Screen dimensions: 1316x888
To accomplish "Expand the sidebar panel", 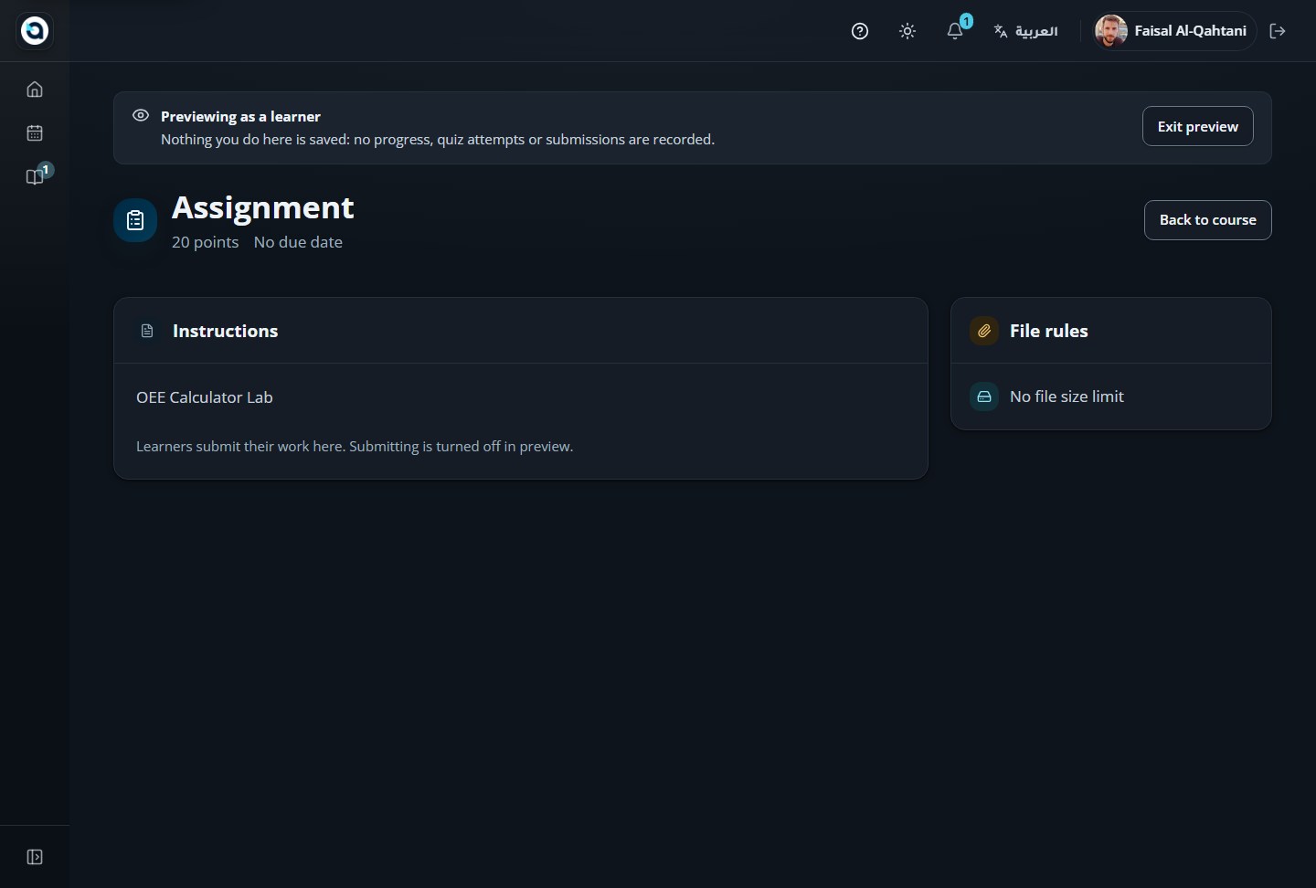I will point(35,857).
